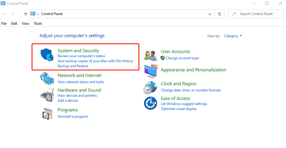Open the System and Security shield icon
Image resolution: width=286 pixels, height=148 pixels.
click(47, 55)
